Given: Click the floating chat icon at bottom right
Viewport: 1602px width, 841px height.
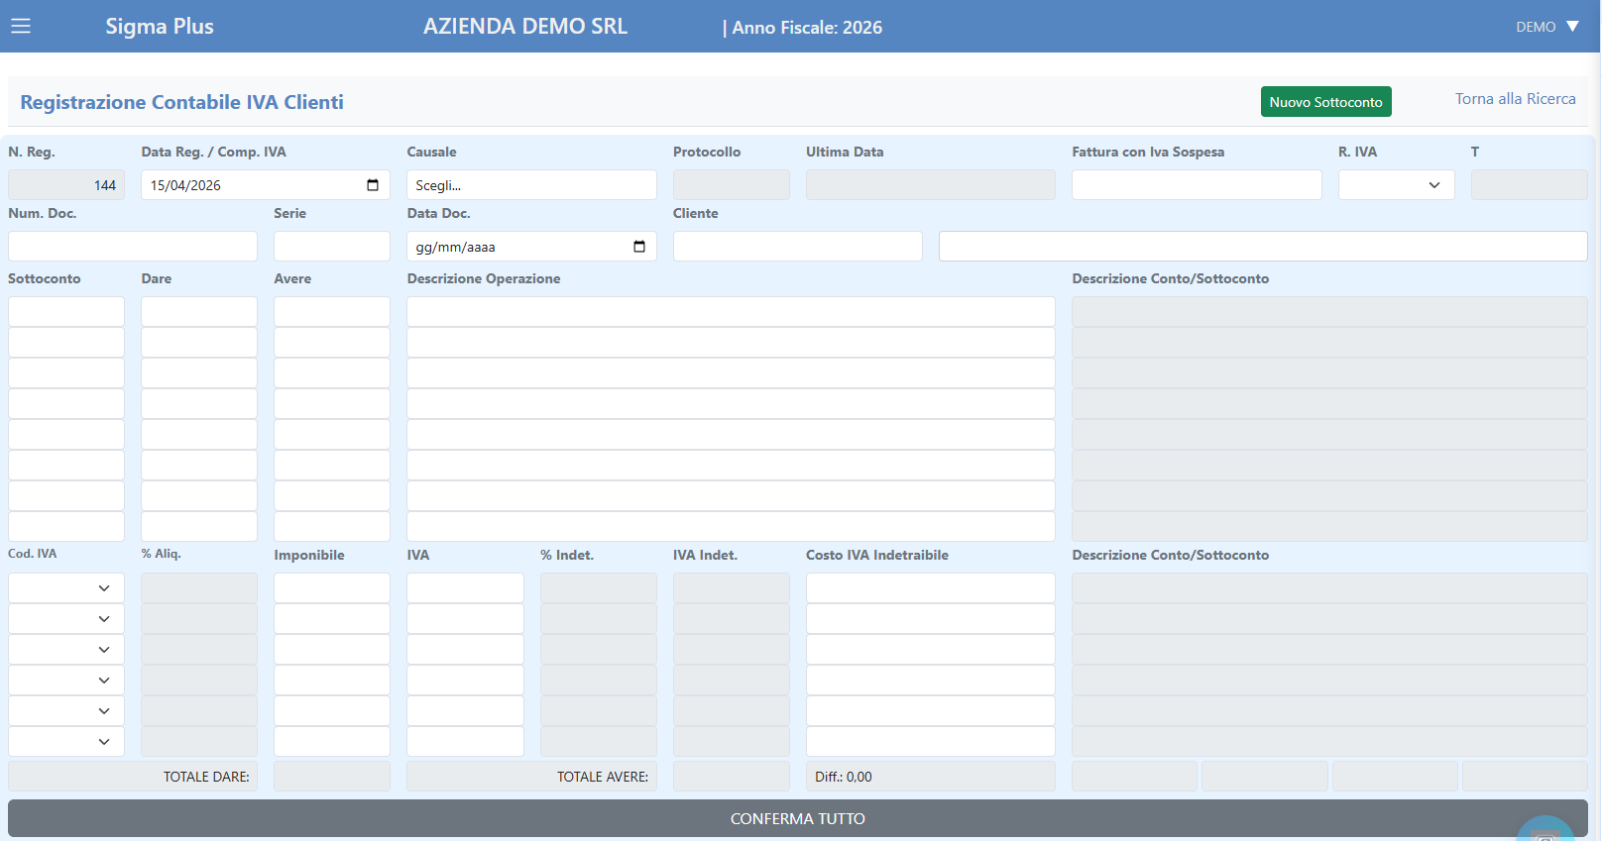Looking at the screenshot, I should [1545, 832].
